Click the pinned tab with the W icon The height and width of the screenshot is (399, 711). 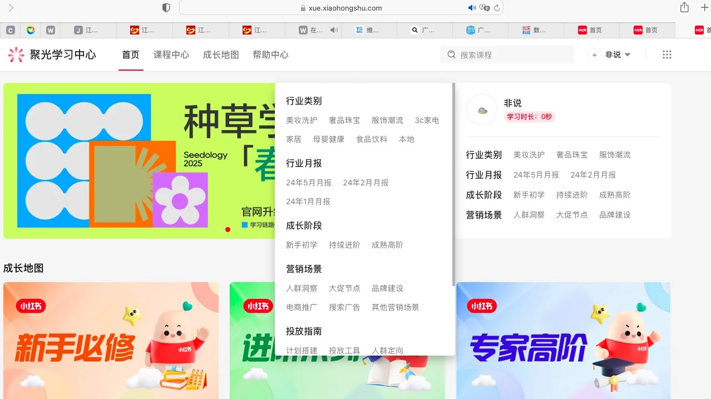pos(51,30)
